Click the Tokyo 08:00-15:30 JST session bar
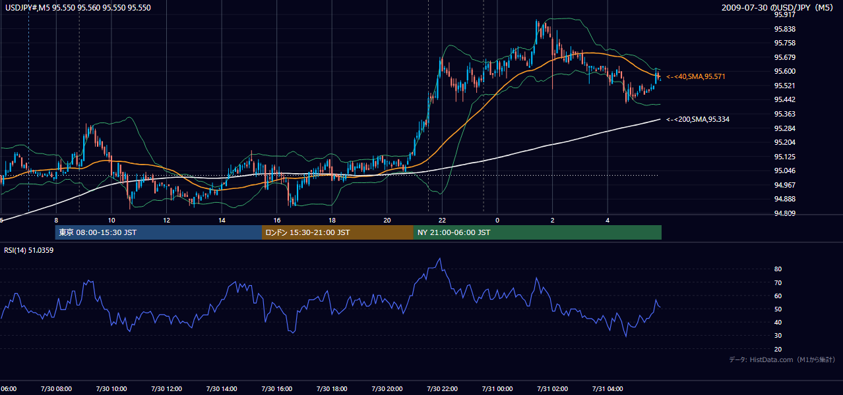The height and width of the screenshot is (395, 843). [x=158, y=232]
